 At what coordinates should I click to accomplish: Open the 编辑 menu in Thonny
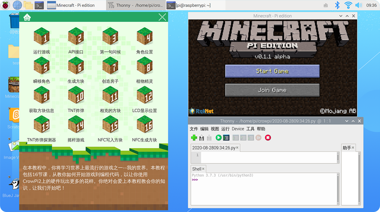click(x=204, y=129)
